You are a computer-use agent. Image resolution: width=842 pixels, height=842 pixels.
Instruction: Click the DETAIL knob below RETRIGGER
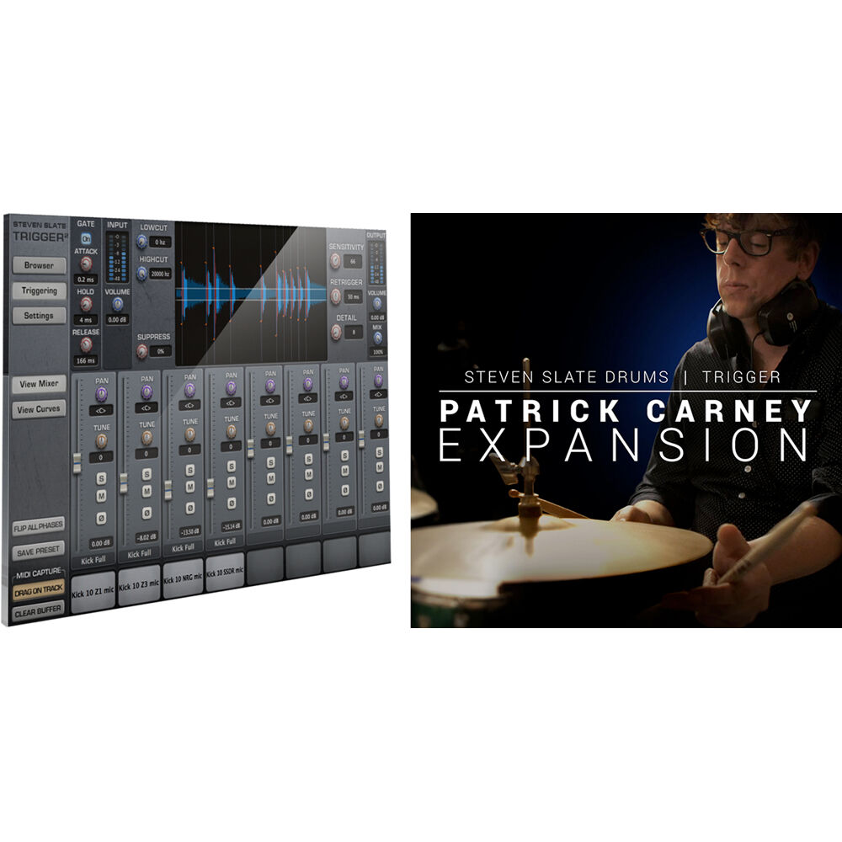coord(334,332)
